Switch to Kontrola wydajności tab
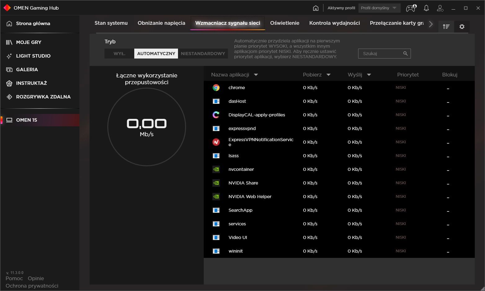485x291 pixels. (x=335, y=23)
